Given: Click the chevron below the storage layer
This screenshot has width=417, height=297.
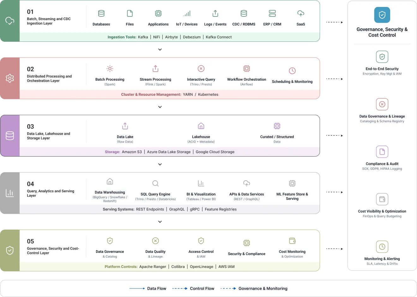Looking at the screenshot, I should [x=160, y=164].
